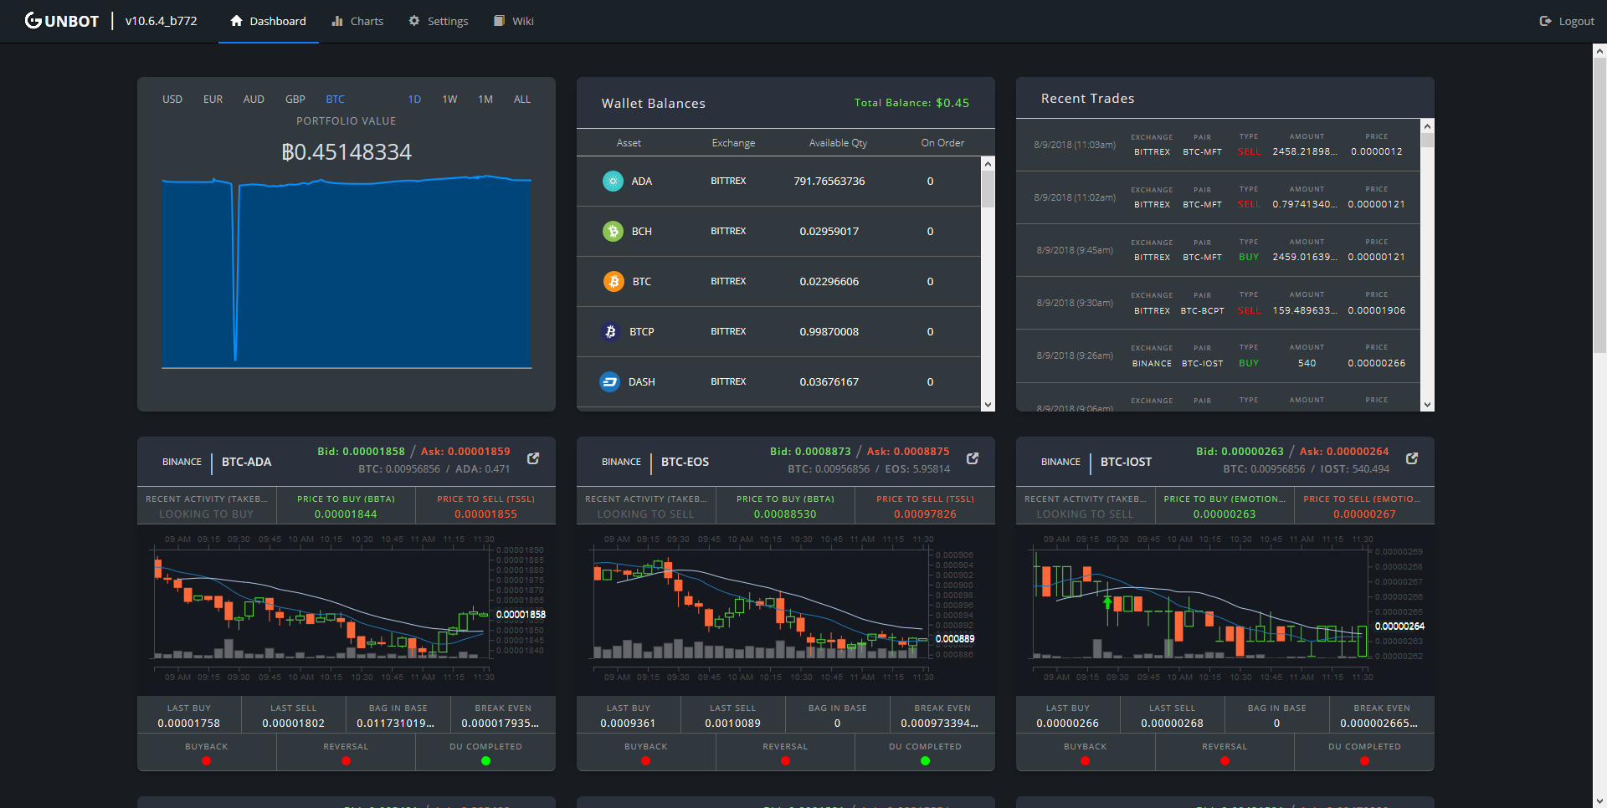Click BTC-EOS Reversal red indicator
The width and height of the screenshot is (1607, 808).
(785, 761)
